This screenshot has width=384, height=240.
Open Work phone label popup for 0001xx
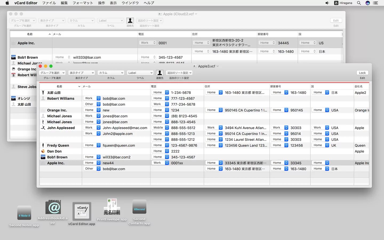click(x=160, y=163)
